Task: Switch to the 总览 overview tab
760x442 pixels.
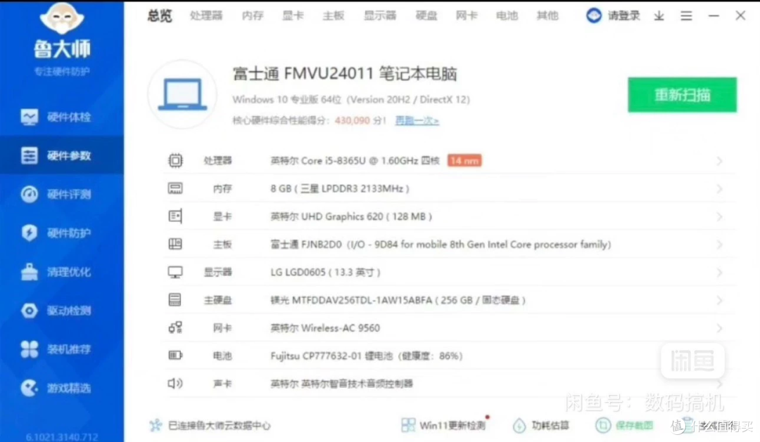Action: [x=160, y=15]
